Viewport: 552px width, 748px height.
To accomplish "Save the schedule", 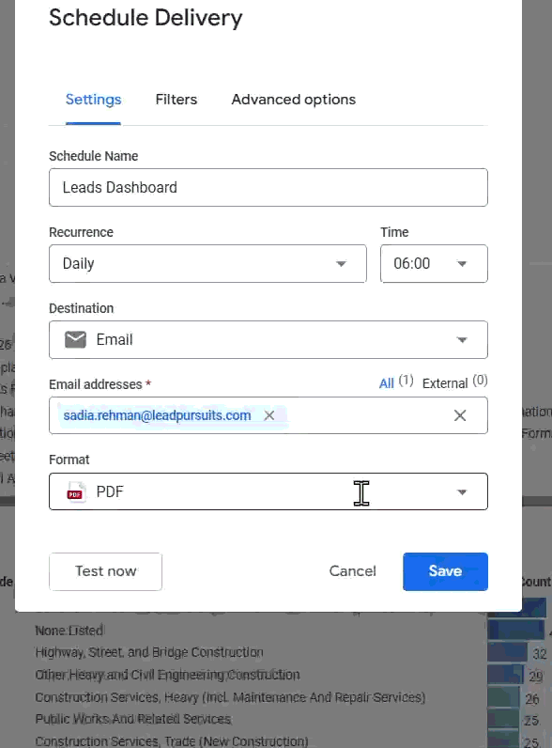I will pos(445,571).
